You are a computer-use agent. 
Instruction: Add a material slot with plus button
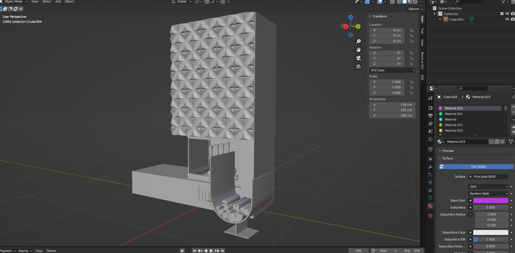513,107
